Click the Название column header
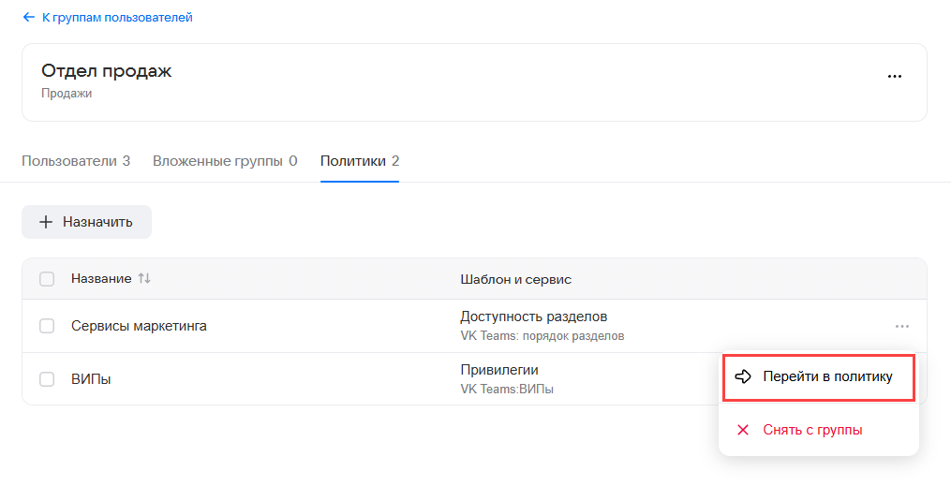Screen dimensions: 951x486 coord(101,279)
